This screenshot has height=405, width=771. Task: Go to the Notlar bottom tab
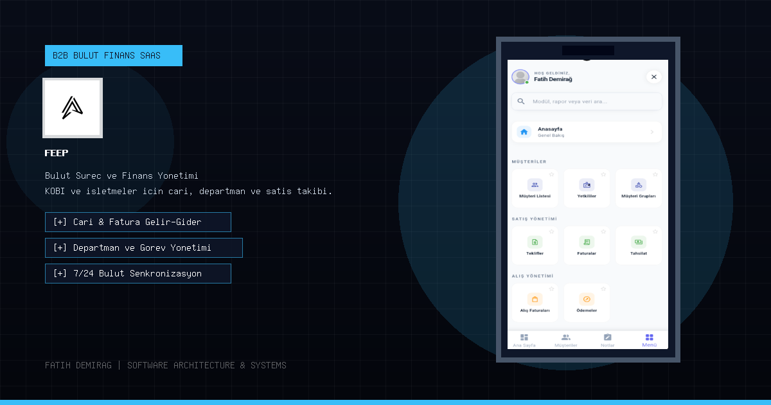coord(608,340)
